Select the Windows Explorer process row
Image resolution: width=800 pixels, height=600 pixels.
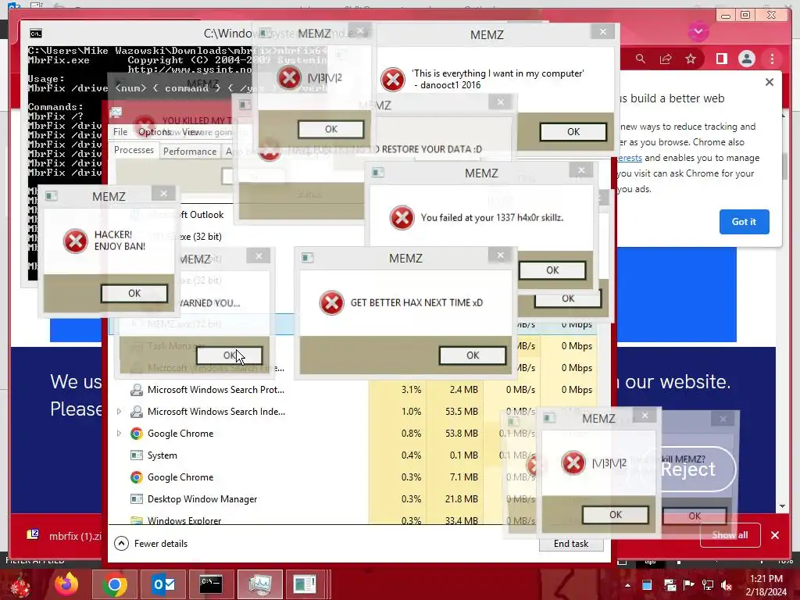[352, 520]
